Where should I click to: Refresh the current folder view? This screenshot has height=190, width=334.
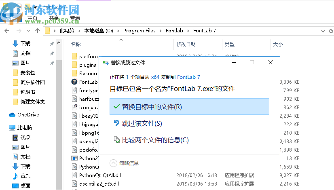331,31
